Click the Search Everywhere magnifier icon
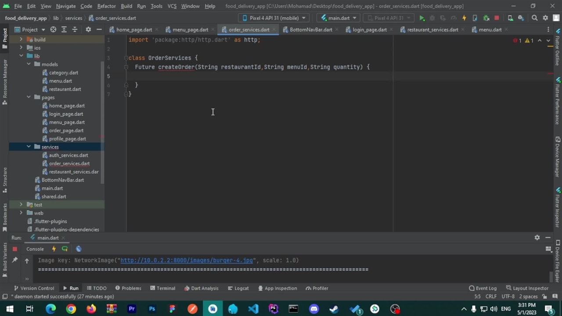 tap(534, 18)
